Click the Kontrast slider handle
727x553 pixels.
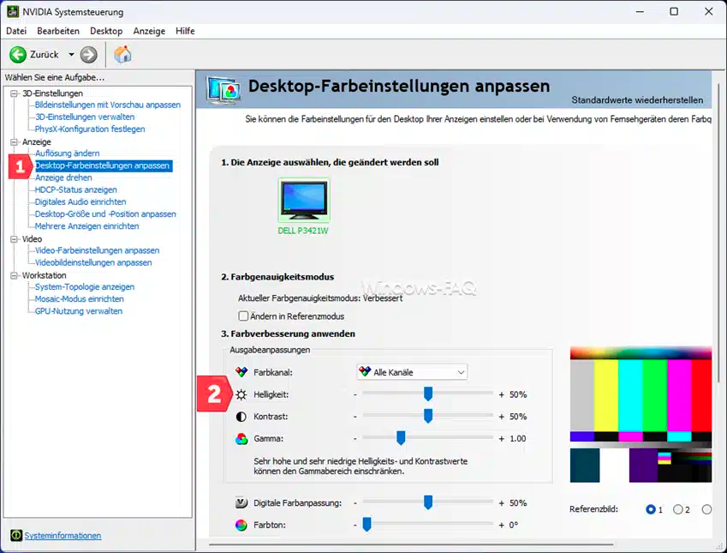coord(428,416)
